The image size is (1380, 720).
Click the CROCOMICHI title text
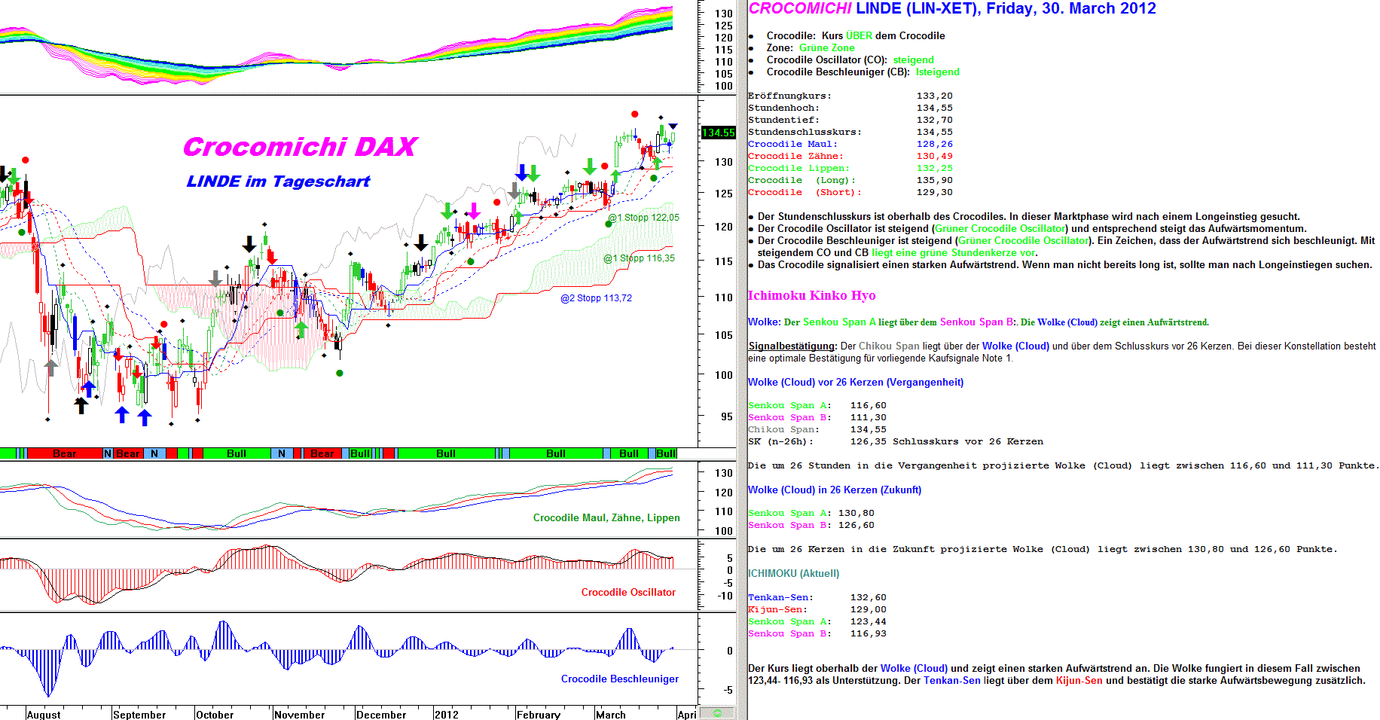[799, 9]
